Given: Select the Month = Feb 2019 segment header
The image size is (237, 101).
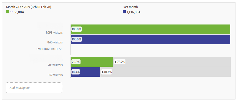Looking at the screenshot, I should (29, 7).
